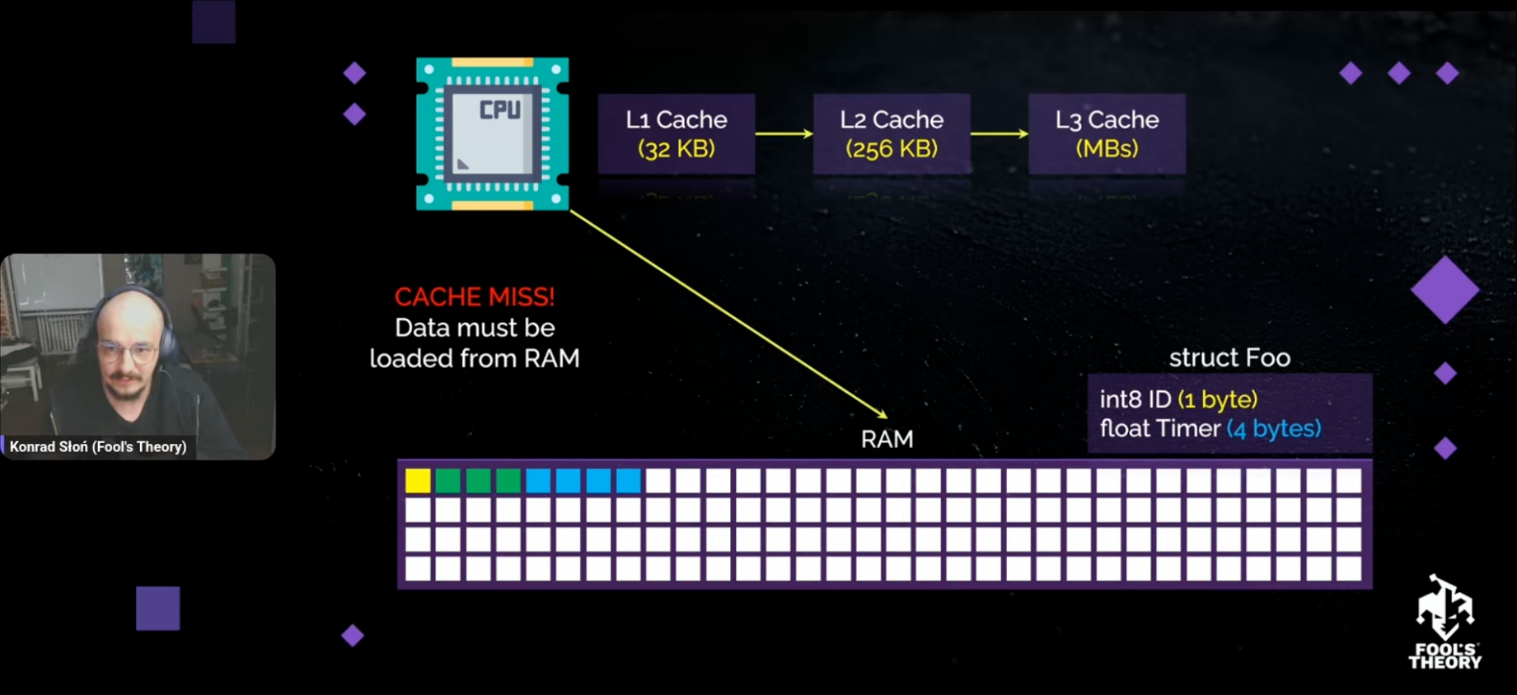
Task: Click the RAM label above the grid
Action: pyautogui.click(x=887, y=439)
